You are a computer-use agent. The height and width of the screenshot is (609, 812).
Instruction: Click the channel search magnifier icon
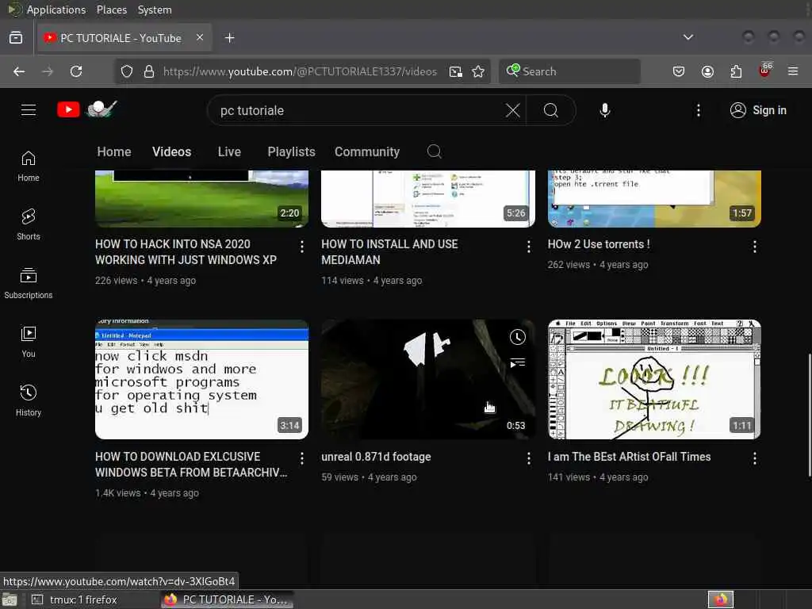[x=434, y=151]
